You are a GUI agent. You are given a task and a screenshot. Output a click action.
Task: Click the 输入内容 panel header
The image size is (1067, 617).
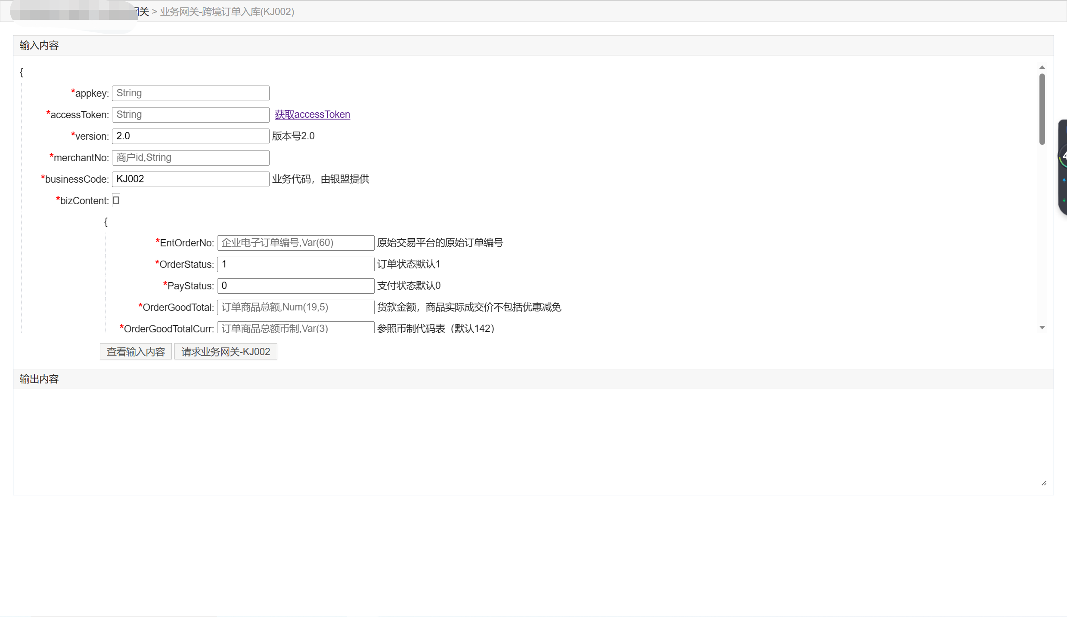[533, 46]
